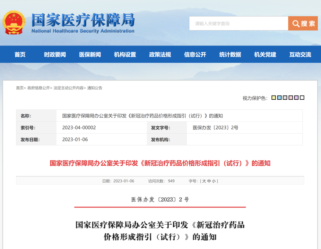Click the national emblem logo
This screenshot has height=249, width=321.
tap(13, 22)
